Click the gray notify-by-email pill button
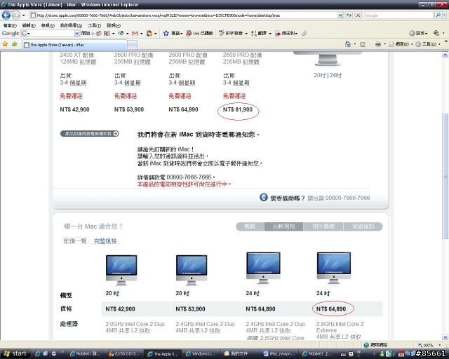 89,133
